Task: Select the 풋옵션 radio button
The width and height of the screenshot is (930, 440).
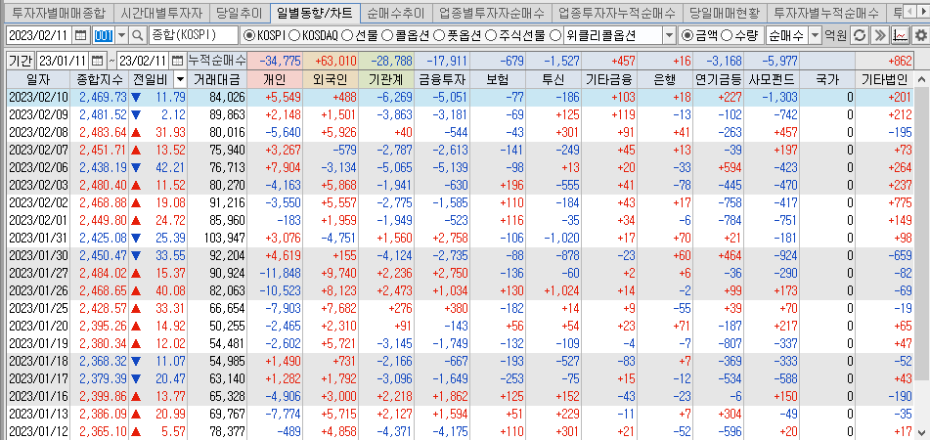Action: coord(439,36)
